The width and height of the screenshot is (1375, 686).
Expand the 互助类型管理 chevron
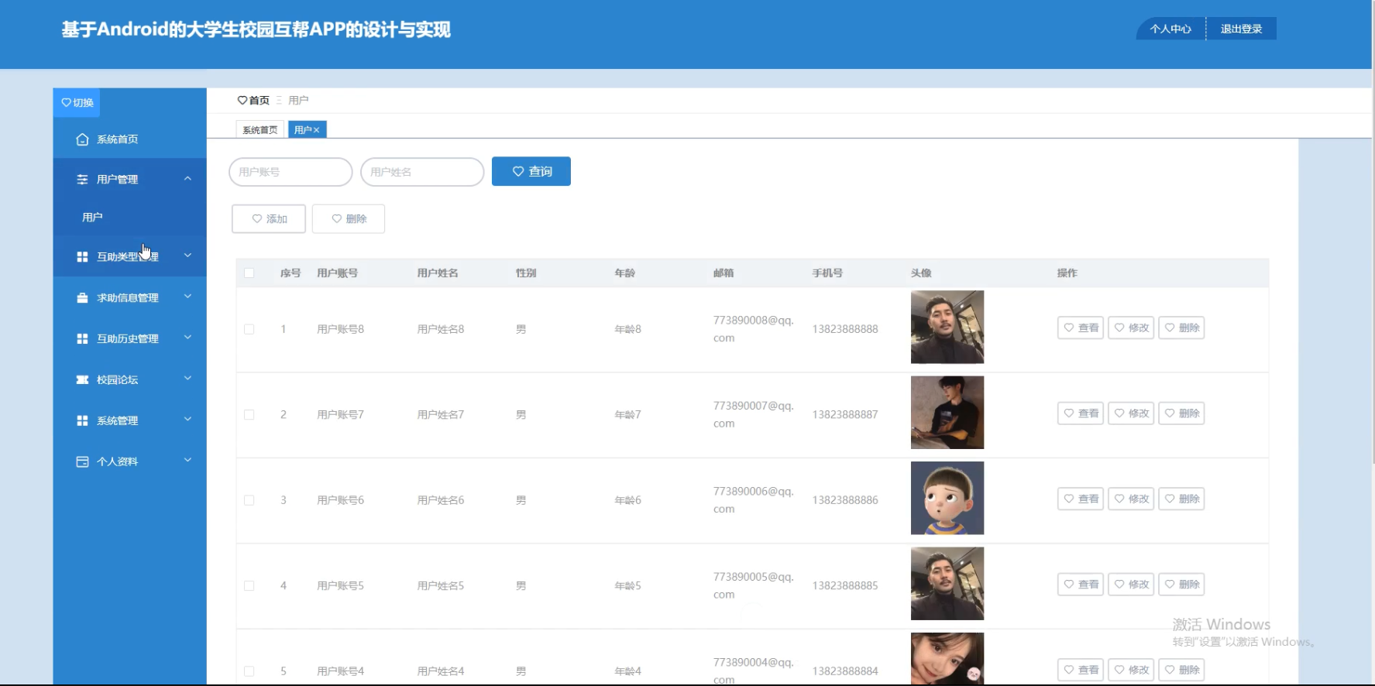[x=187, y=255]
